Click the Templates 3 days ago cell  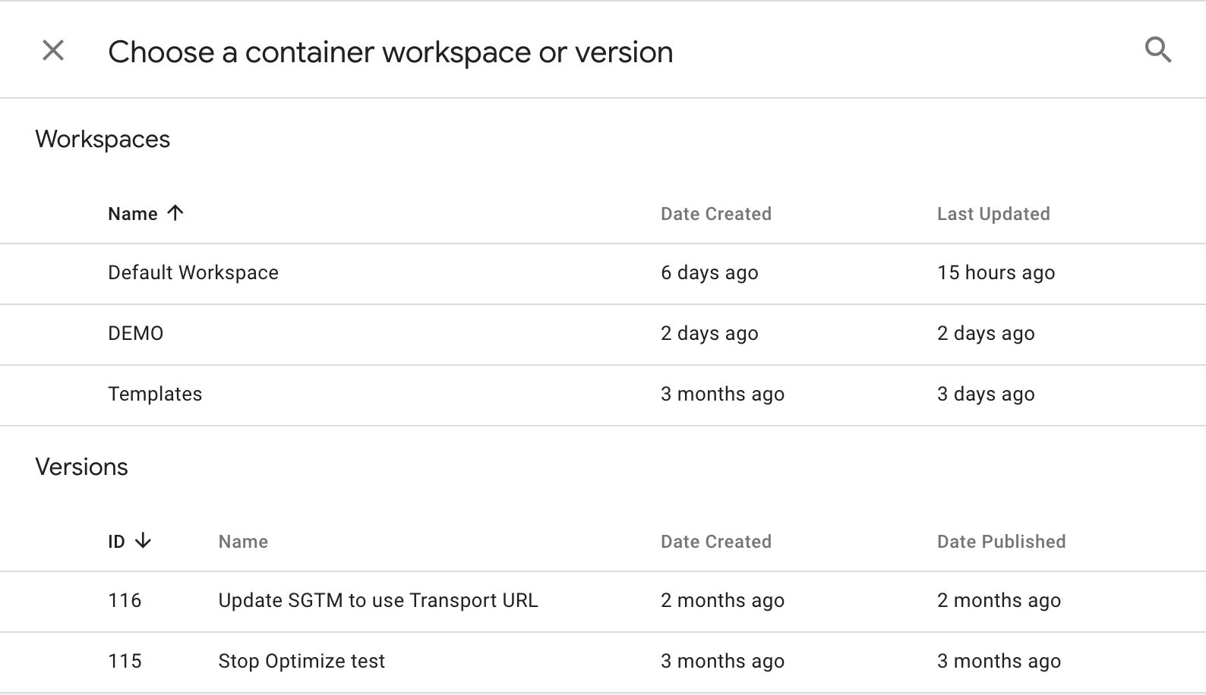pos(986,394)
